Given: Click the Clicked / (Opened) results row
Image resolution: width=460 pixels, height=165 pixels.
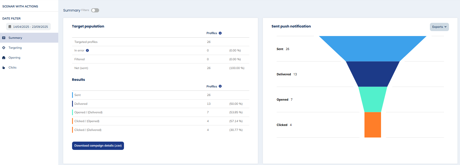Looking at the screenshot, I should (x=160, y=121).
